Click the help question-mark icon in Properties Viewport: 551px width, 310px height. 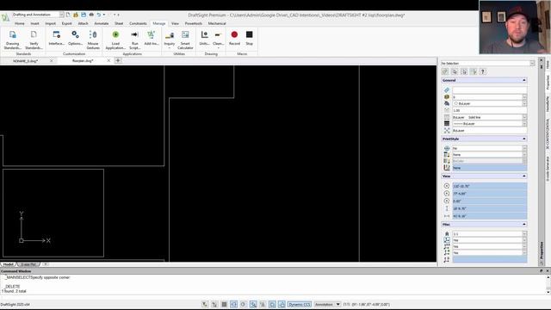[483, 71]
